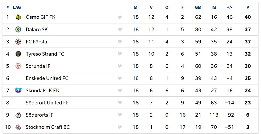
Task: Toggle favorite heart for Dalarö SK
Action: 120,30
